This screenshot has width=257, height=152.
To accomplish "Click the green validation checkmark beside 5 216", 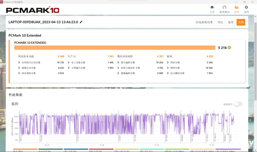I will pos(229,47).
